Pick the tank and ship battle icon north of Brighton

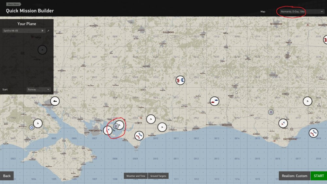(215, 101)
